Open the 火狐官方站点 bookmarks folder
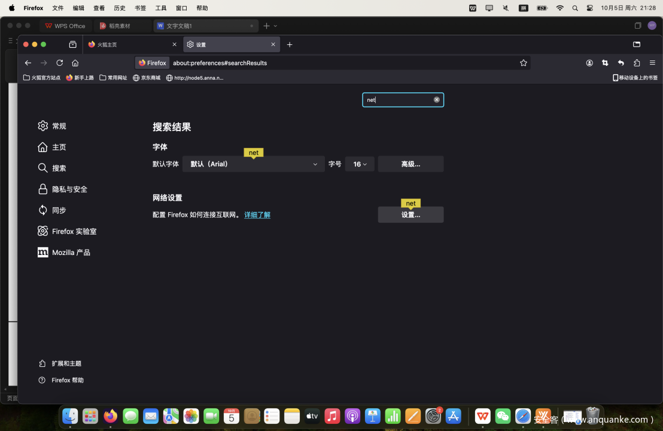This screenshot has width=663, height=431. 42,78
